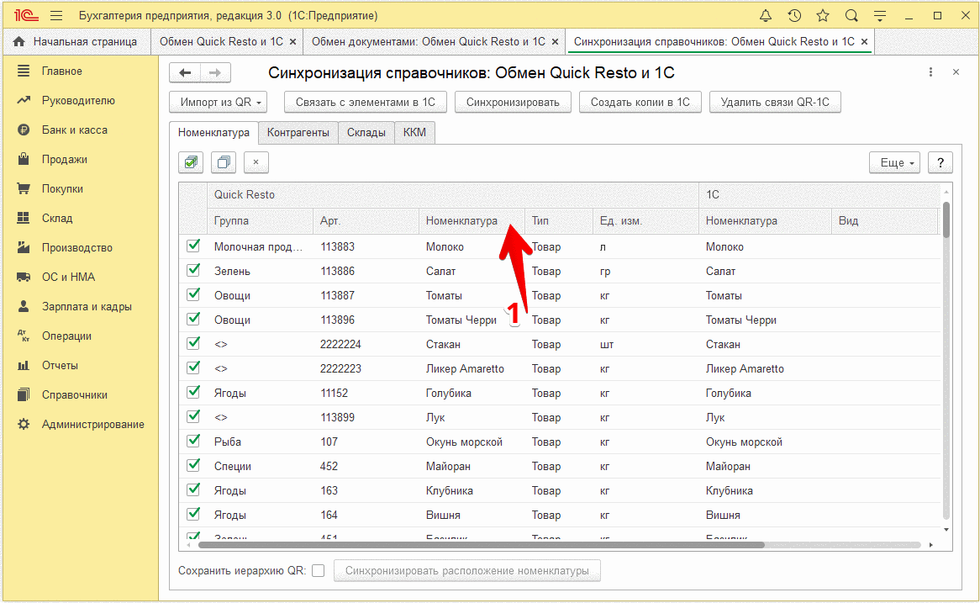Viewport: 980px width, 603px height.
Task: Click the uncheck all rows icon
Action: pos(223,162)
